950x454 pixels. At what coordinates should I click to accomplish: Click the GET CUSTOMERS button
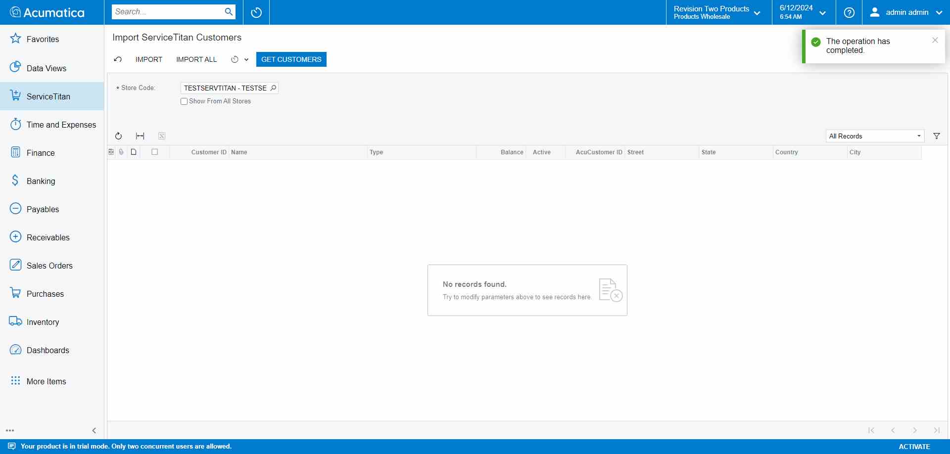point(291,59)
